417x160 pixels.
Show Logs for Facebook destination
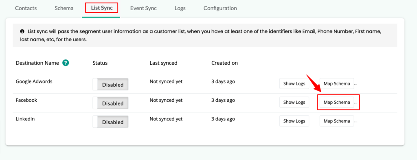point(294,102)
